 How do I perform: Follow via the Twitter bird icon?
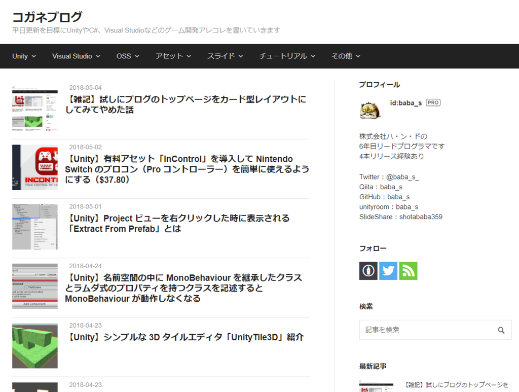(x=388, y=271)
